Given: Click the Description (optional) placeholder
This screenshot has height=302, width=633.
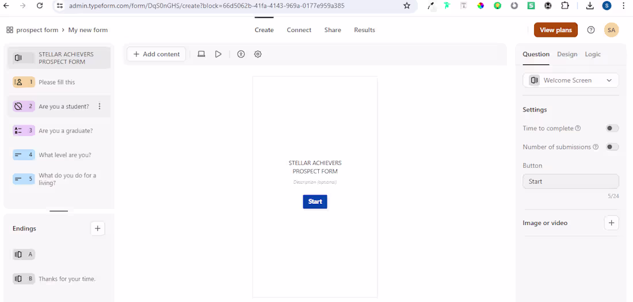Looking at the screenshot, I should (x=315, y=182).
